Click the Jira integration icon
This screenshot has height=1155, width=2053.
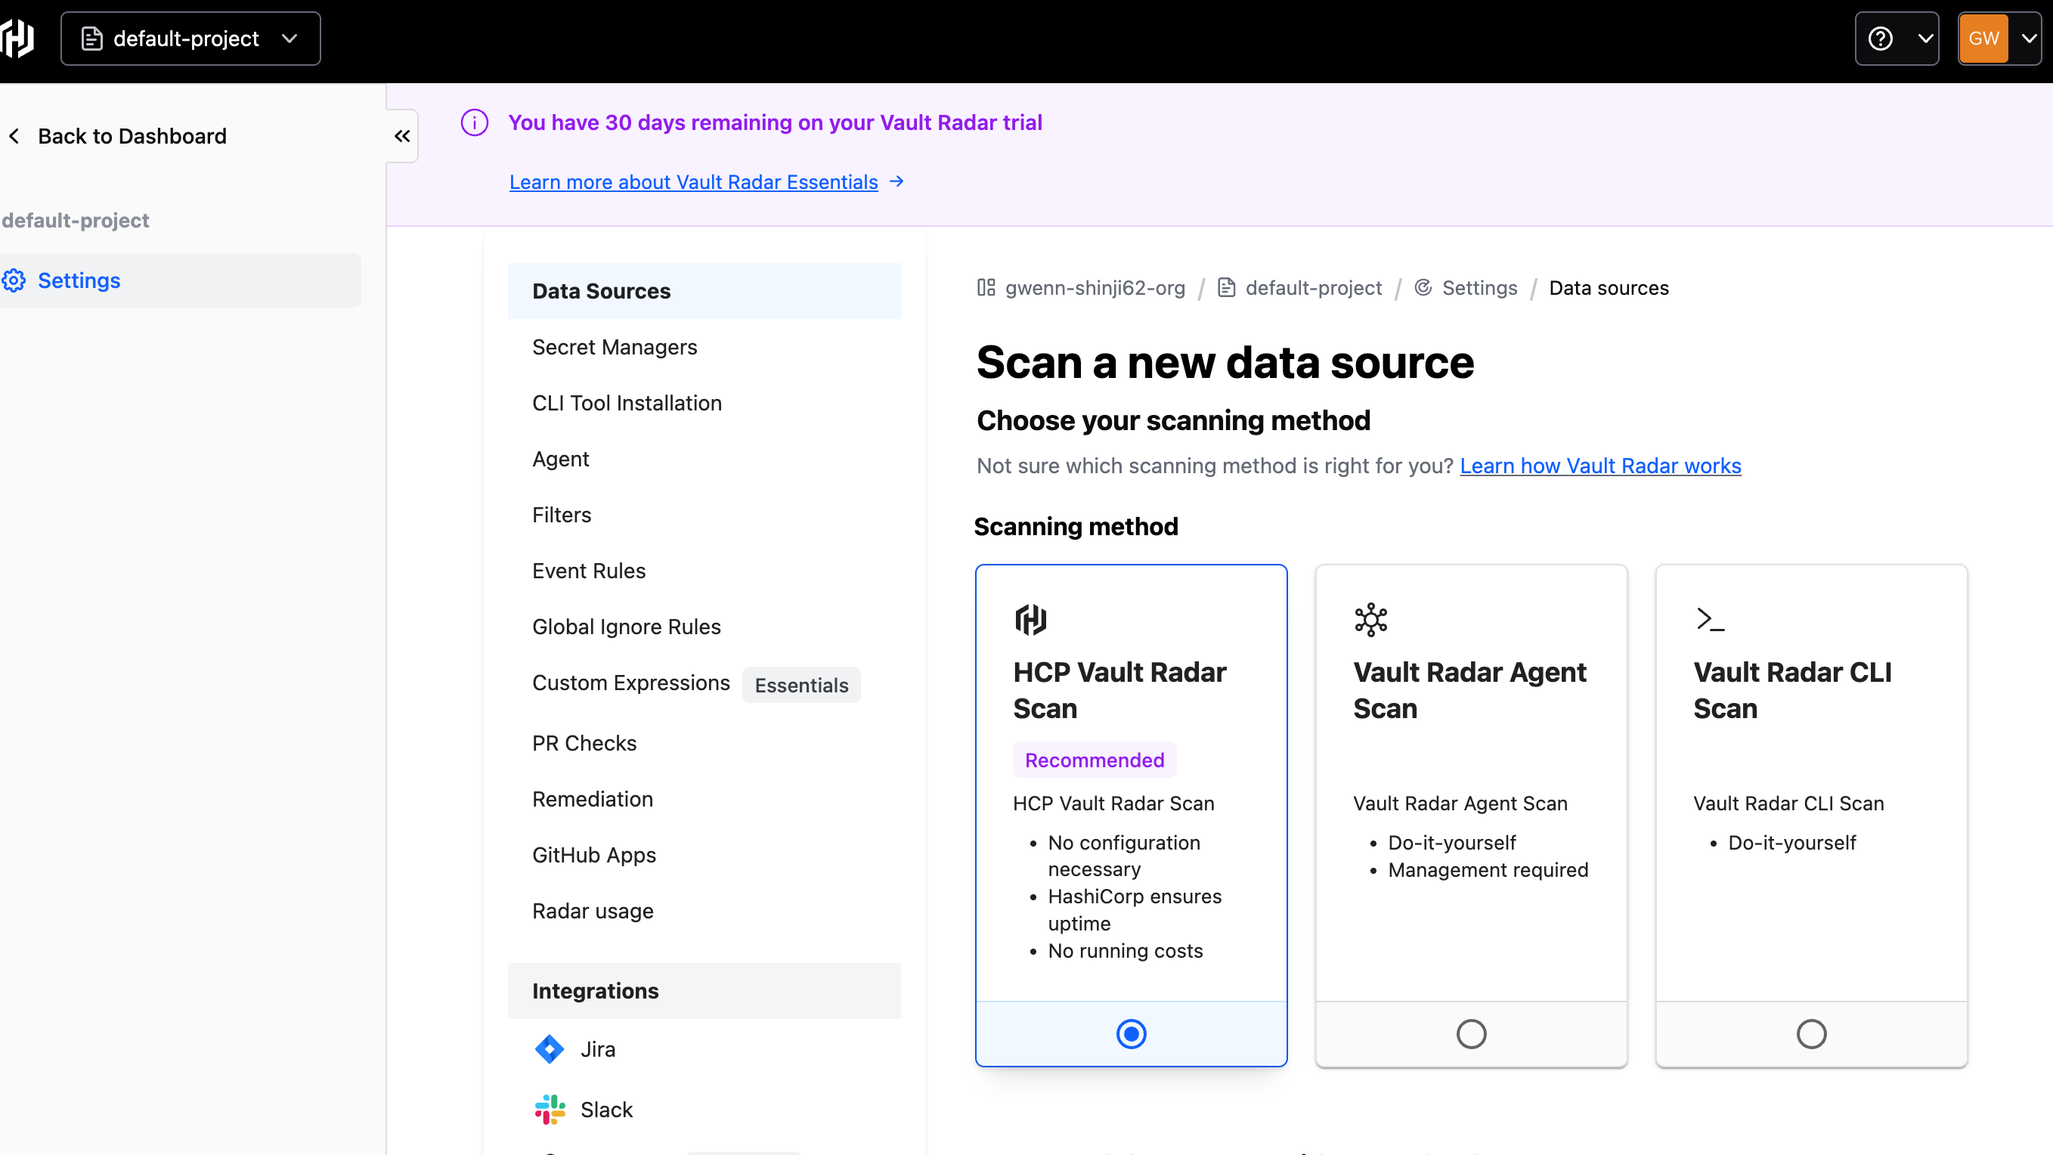[549, 1049]
